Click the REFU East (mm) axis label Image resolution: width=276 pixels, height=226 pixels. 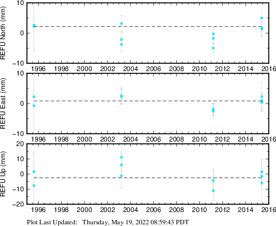pos(3,103)
